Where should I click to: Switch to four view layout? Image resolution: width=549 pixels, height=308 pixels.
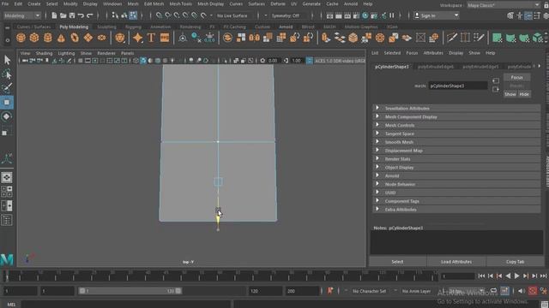7,192
